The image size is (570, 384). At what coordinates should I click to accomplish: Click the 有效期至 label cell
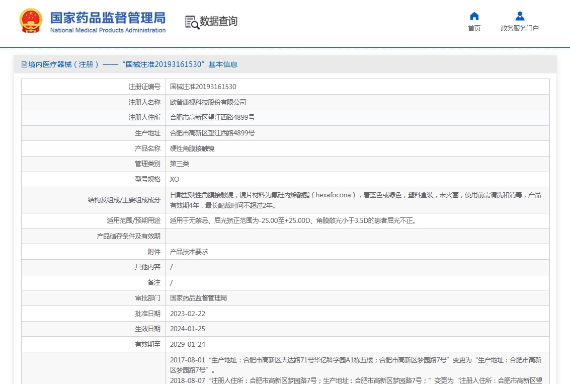[x=94, y=344]
